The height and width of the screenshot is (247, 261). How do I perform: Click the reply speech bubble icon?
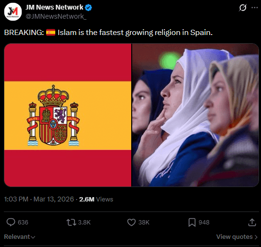(x=11, y=222)
